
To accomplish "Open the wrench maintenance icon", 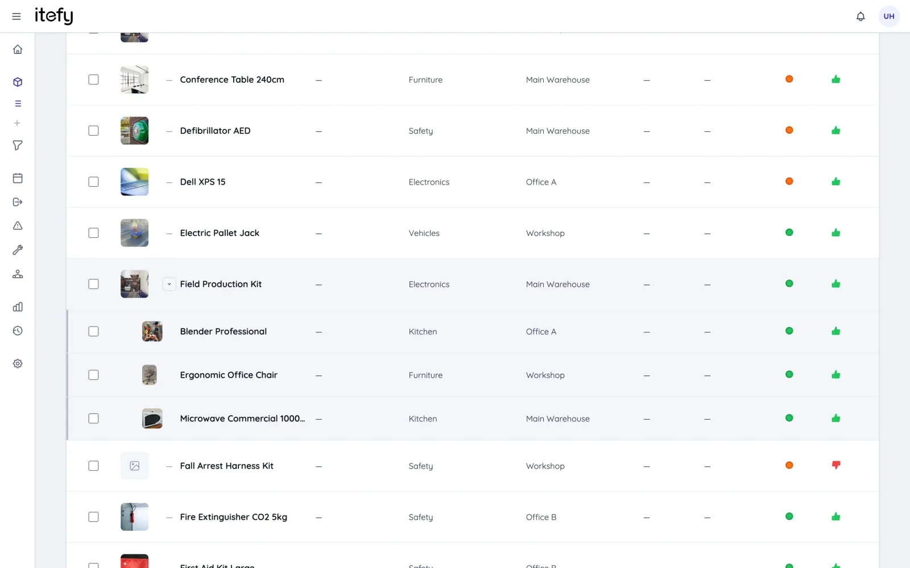I will point(18,250).
